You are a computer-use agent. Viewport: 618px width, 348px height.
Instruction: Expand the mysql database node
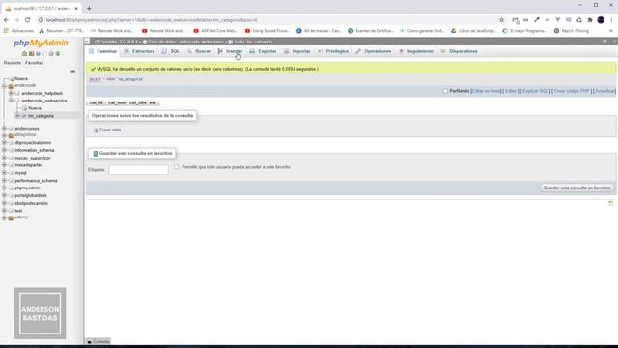(x=4, y=173)
